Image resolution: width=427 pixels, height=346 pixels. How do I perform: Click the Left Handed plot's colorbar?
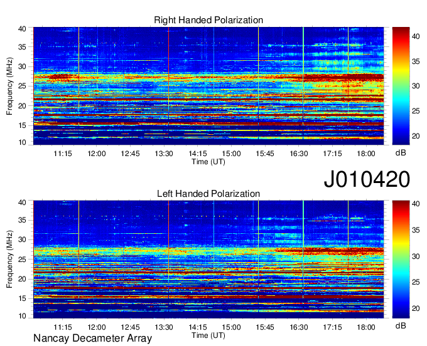[401, 259]
